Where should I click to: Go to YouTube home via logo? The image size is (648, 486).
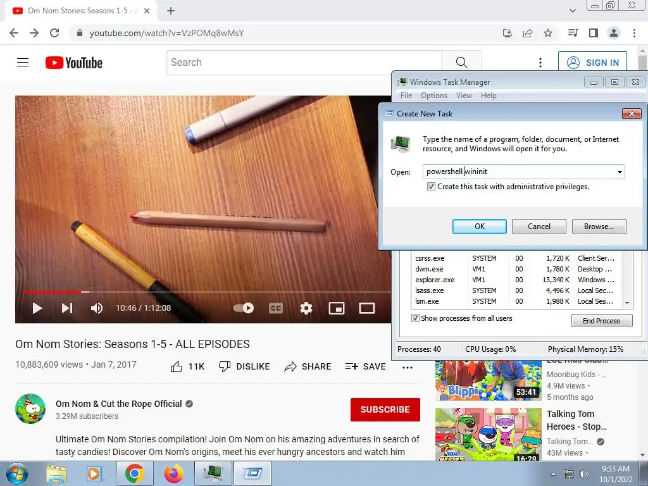pyautogui.click(x=74, y=63)
